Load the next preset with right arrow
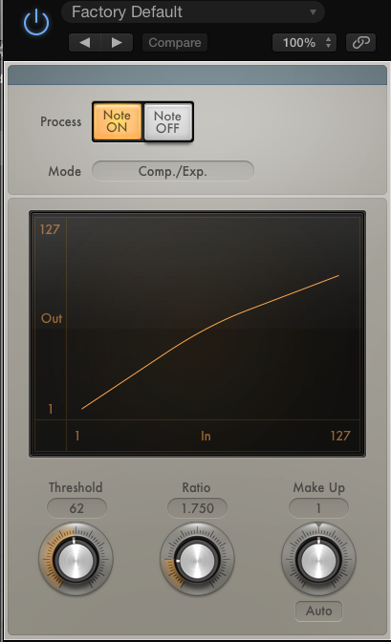391x642 pixels. [117, 43]
